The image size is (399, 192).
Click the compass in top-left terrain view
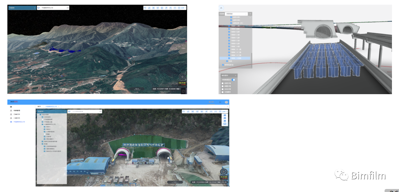coord(183,76)
